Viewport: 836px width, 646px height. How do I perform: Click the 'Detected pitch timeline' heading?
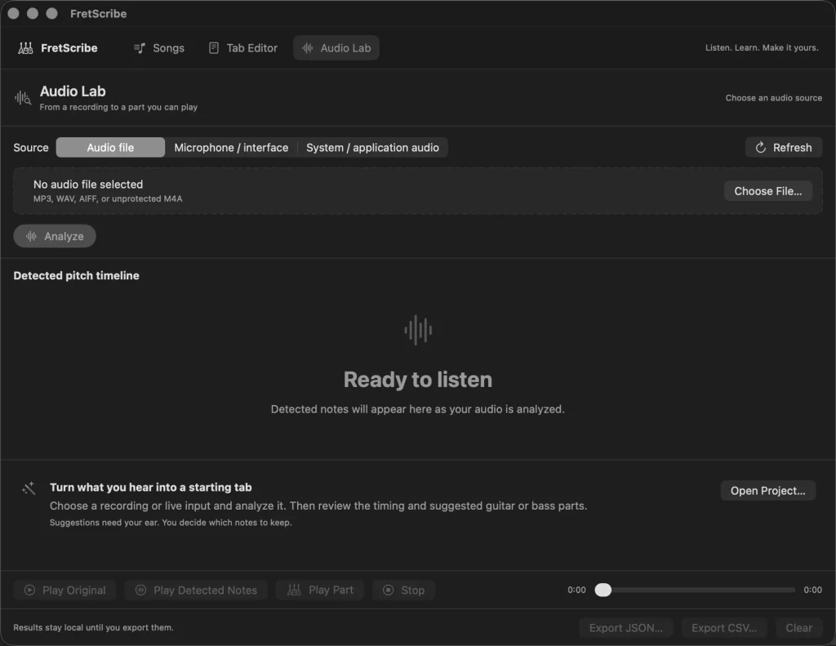coord(76,276)
